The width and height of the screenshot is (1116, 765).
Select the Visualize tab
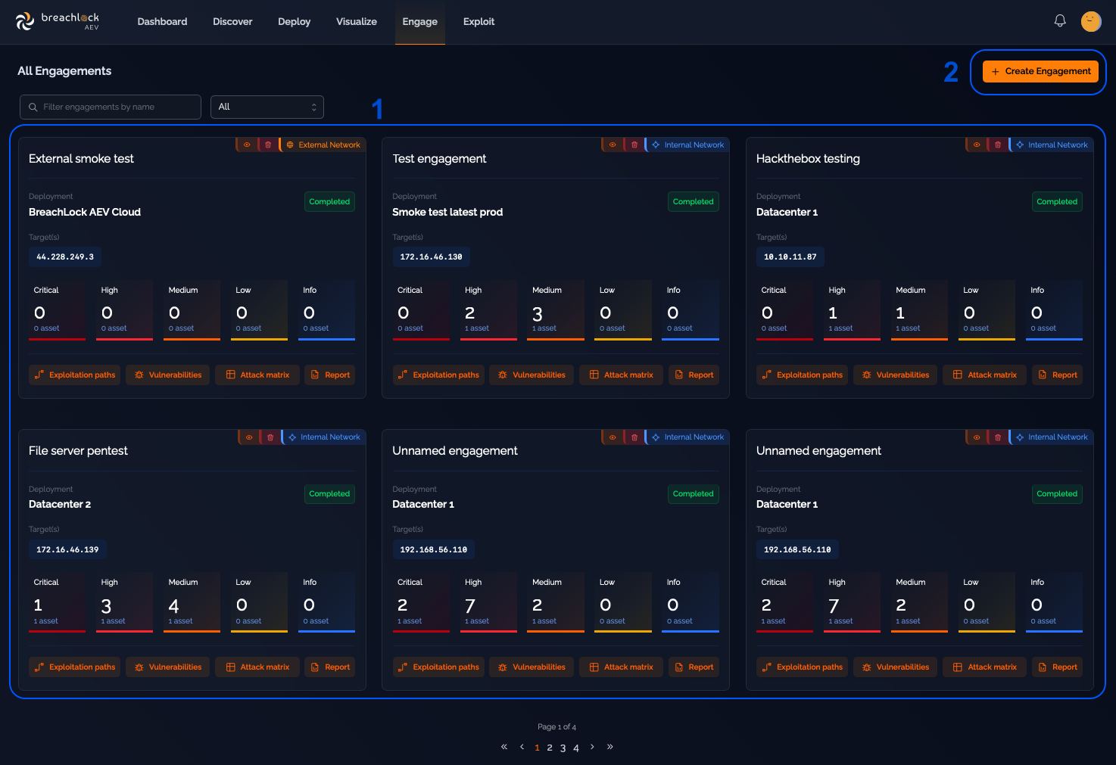click(x=357, y=21)
